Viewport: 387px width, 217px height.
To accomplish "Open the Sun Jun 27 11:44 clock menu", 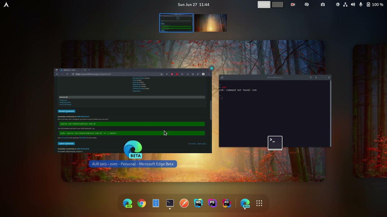I will click(x=193, y=5).
